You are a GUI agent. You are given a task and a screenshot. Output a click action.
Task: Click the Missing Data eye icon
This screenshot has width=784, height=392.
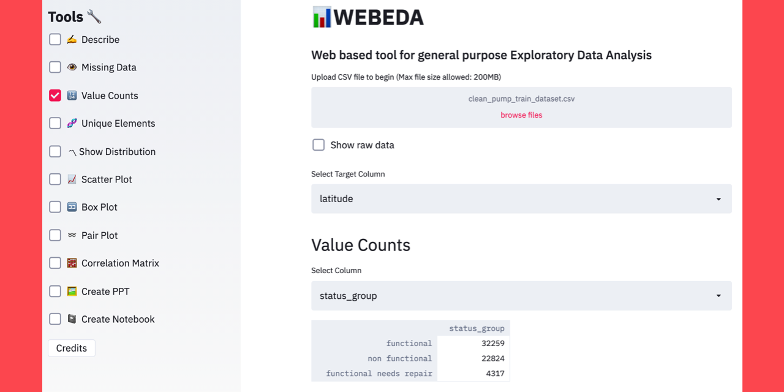coord(72,67)
